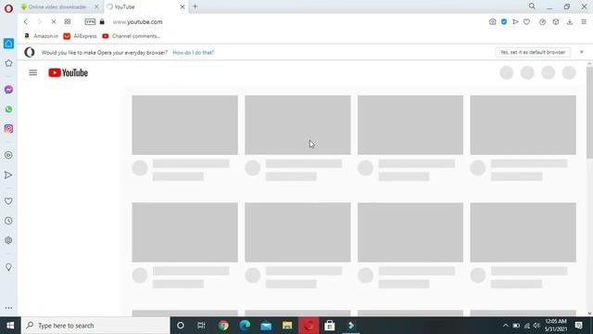The image size is (593, 334).
Task: Click the padlock site security icon
Action: tap(102, 22)
